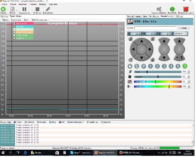The width and height of the screenshot is (196, 157).
Task: Click the fan speed slider
Action: 158,77
